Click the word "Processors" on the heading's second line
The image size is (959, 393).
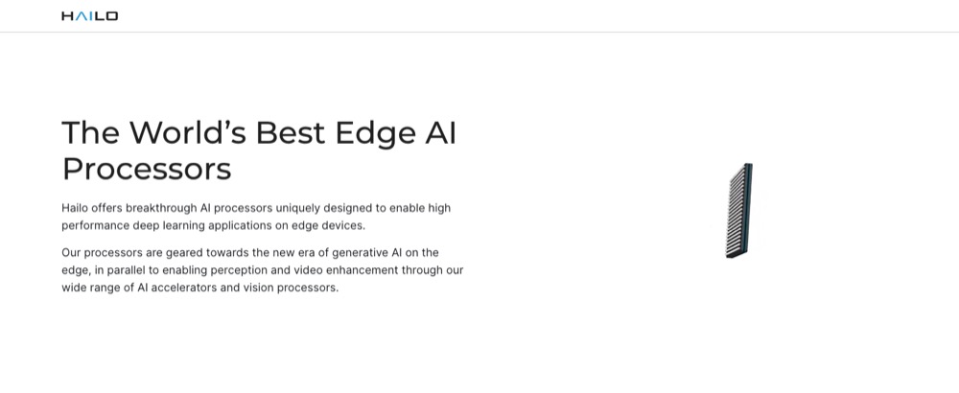tap(147, 169)
